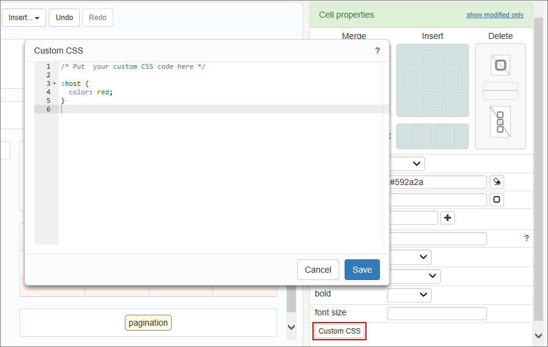This screenshot has height=347, width=548.
Task: Collapse the fold arrow on line 3
Action: [x=55, y=83]
